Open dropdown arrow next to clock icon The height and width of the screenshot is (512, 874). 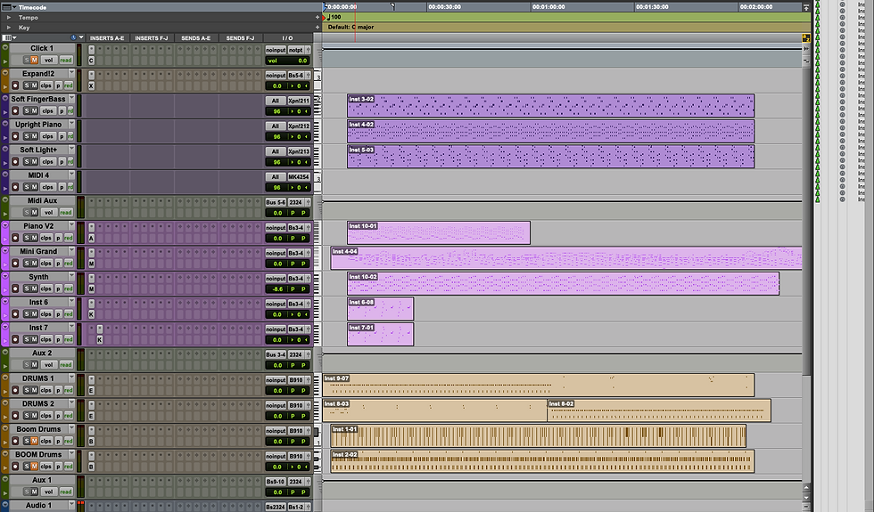pos(81,37)
